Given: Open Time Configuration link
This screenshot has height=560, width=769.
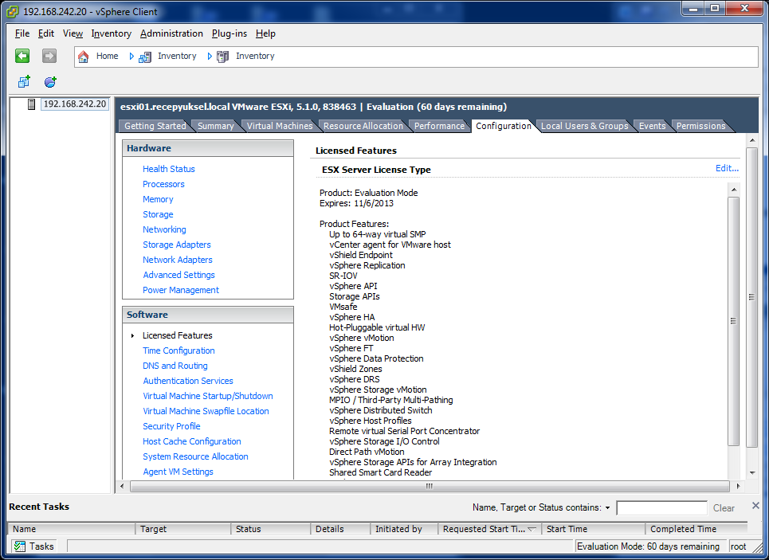Looking at the screenshot, I should coord(179,350).
